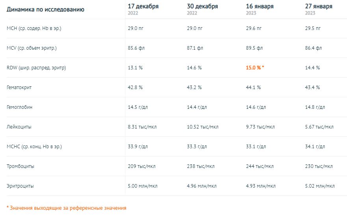Click the orange reference values footnote
Image resolution: width=347 pixels, height=218 pixels.
[67, 208]
